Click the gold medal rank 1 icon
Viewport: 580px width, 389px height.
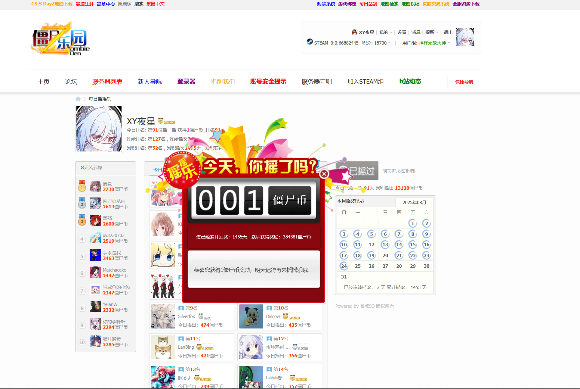click(82, 186)
